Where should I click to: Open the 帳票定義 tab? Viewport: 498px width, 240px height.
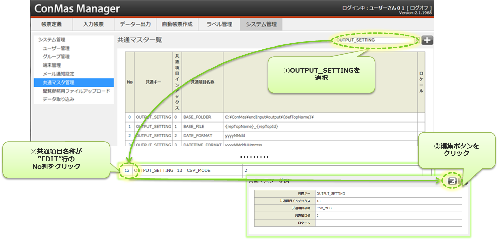coord(51,24)
